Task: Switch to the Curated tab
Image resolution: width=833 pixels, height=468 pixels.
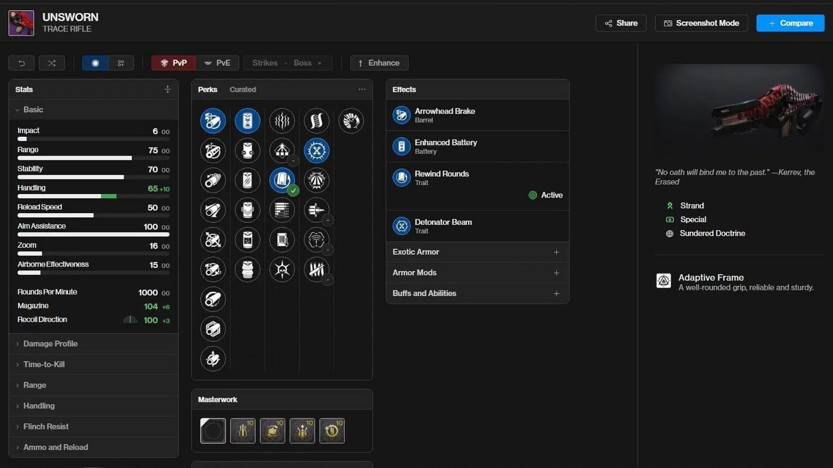Action: click(243, 90)
